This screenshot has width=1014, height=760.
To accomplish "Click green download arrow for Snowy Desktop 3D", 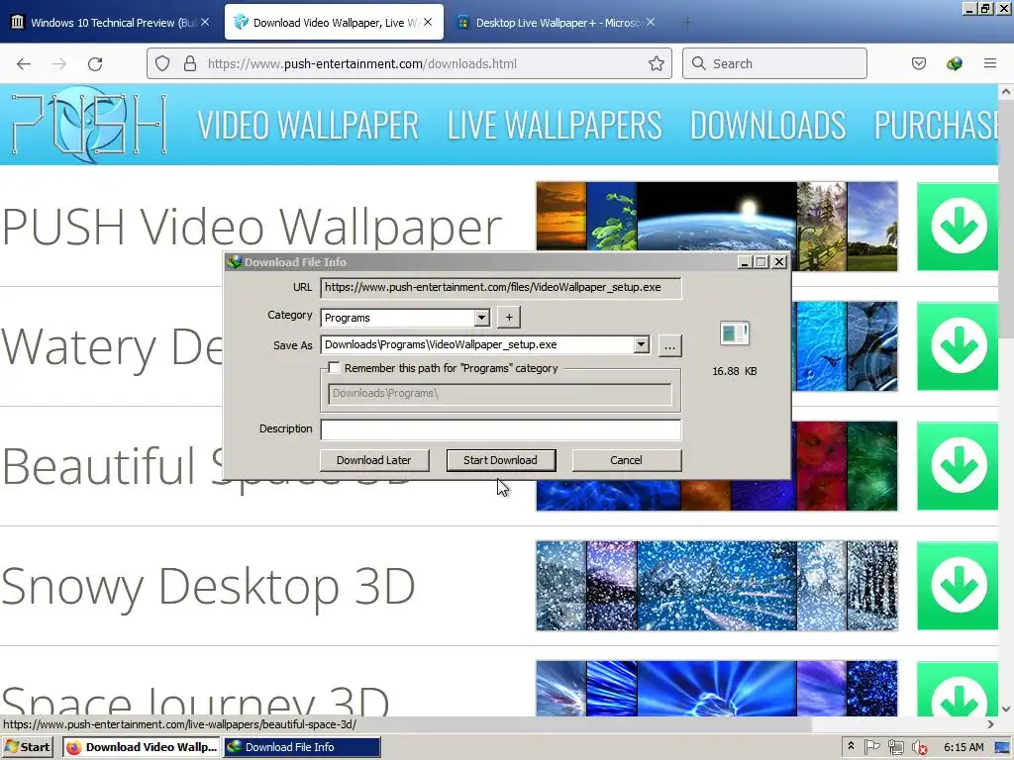I will (x=959, y=586).
